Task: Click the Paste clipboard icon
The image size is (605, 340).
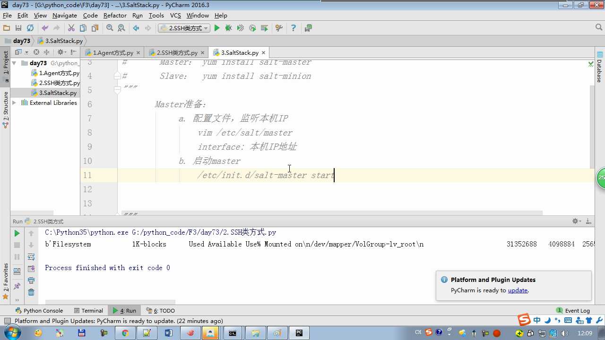Action: coord(95,28)
